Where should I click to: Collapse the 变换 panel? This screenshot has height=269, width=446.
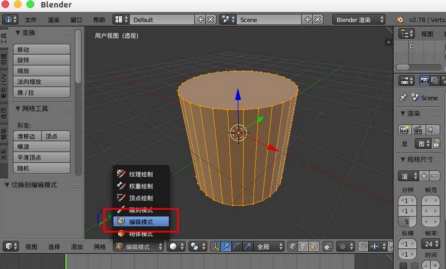point(18,33)
